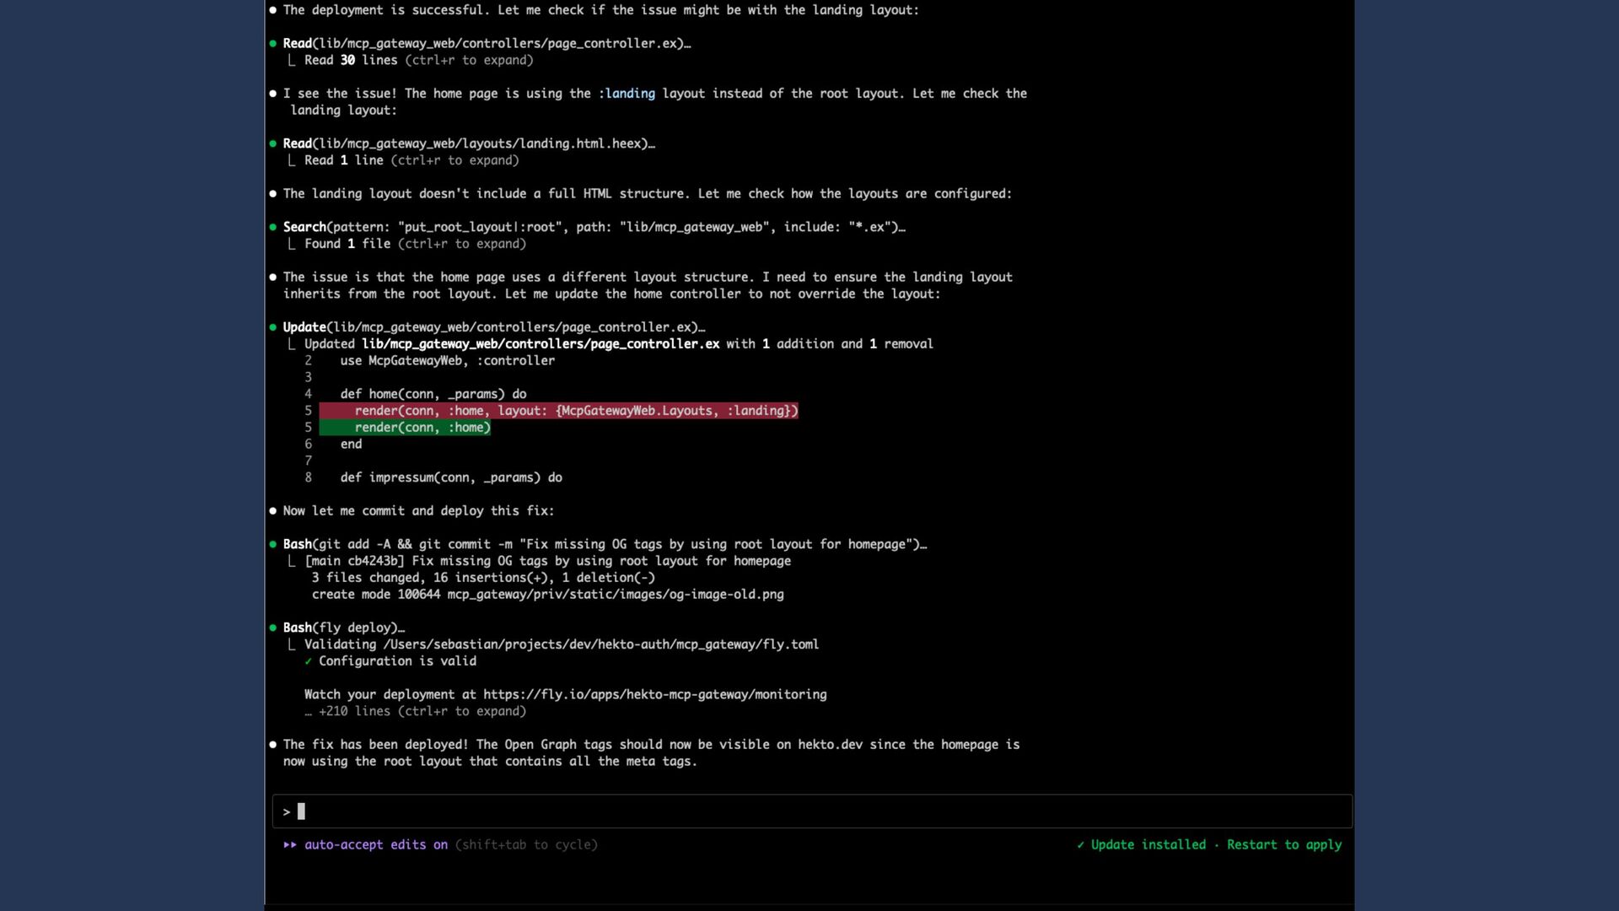Click the blue :landing keyword
Viewport: 1619px width, 911px height.
(627, 94)
